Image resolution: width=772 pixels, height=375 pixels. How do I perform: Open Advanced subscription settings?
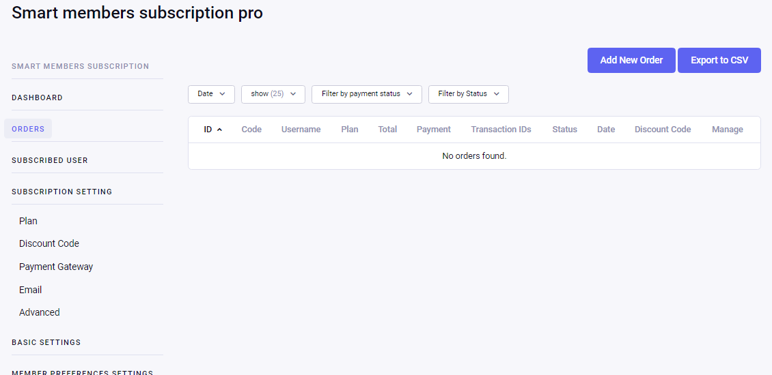point(40,312)
